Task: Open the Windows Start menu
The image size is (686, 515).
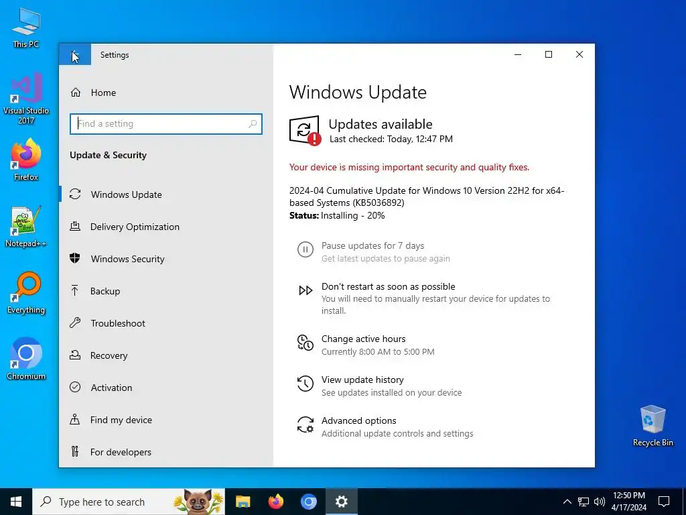Action: pyautogui.click(x=16, y=502)
